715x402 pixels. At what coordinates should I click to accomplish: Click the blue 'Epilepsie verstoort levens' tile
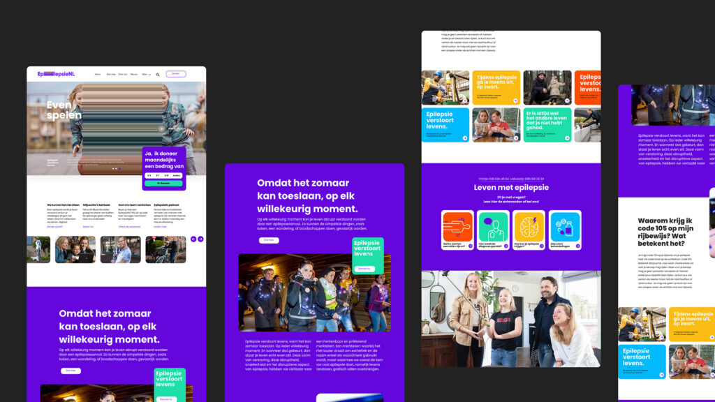pos(445,125)
